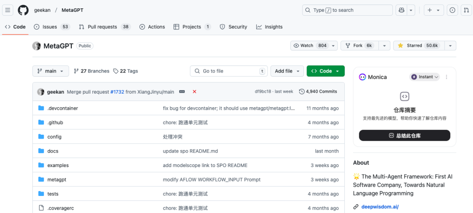Open the metagpt folder name
This screenshot has height=213, width=473.
(56, 180)
